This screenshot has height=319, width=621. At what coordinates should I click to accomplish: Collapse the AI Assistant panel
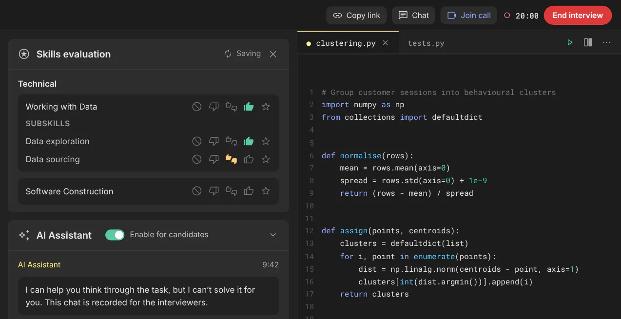(x=273, y=235)
